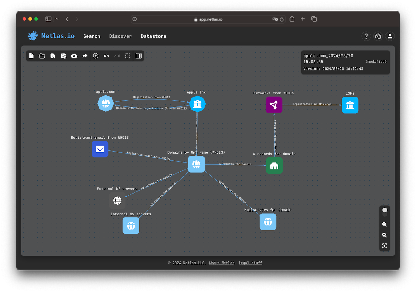
Task: Toggle the Safari sidebar button
Action: (49, 19)
